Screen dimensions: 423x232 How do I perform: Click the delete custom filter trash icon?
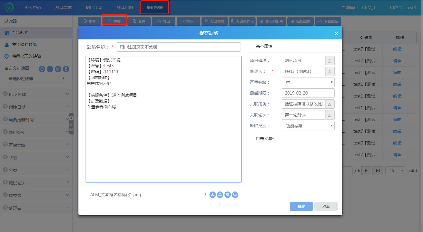point(66,69)
